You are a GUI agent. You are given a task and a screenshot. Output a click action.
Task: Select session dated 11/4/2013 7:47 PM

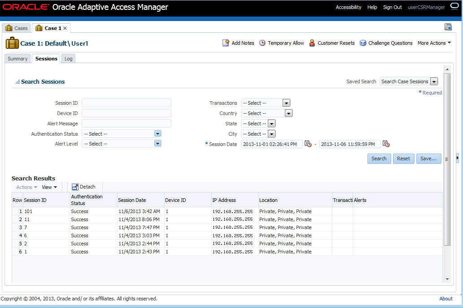click(x=227, y=227)
